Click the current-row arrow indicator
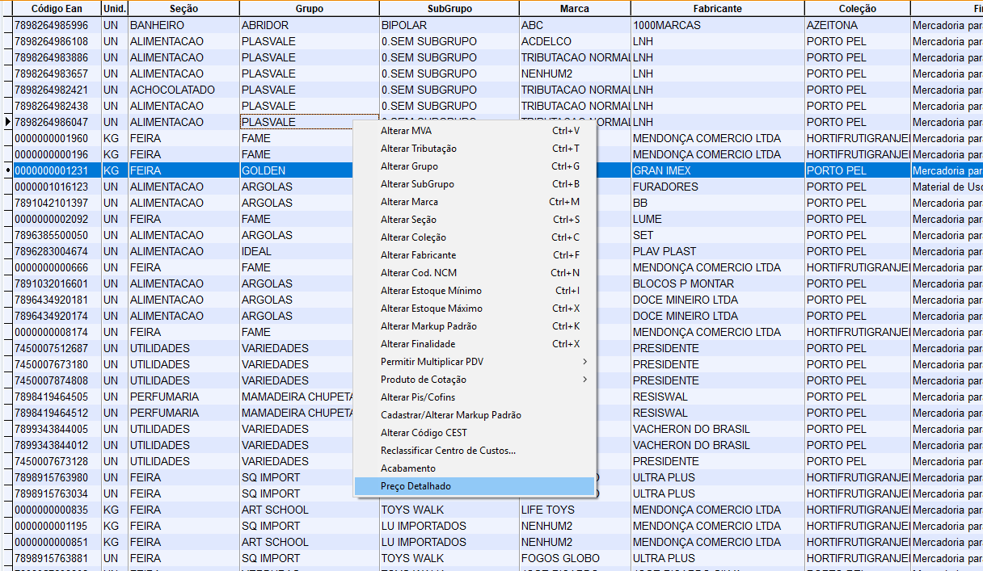Screen dimensions: 983x571 pyautogui.click(x=7, y=122)
